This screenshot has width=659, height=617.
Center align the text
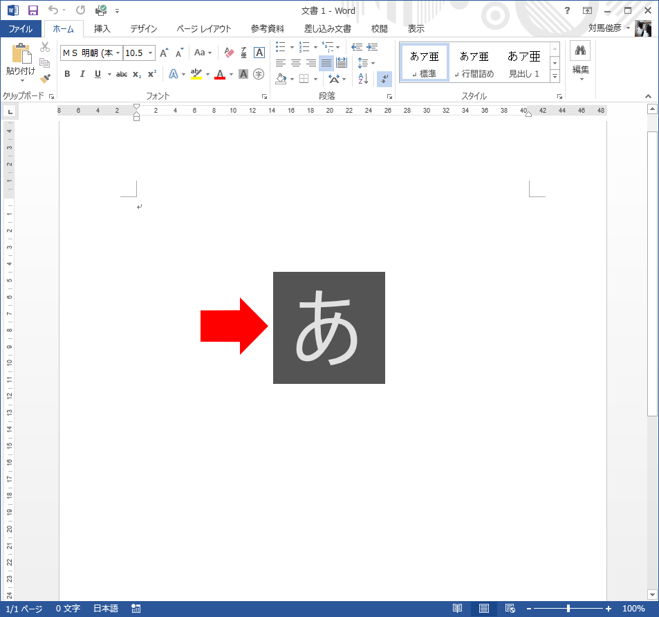pyautogui.click(x=296, y=63)
